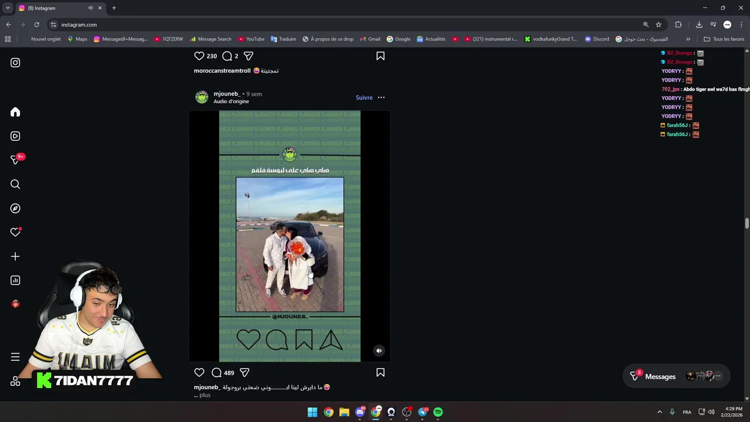
Task: Switch the FRA input language indicator
Action: [687, 412]
